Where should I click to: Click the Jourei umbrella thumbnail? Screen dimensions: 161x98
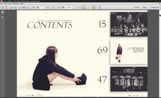coord(129,79)
